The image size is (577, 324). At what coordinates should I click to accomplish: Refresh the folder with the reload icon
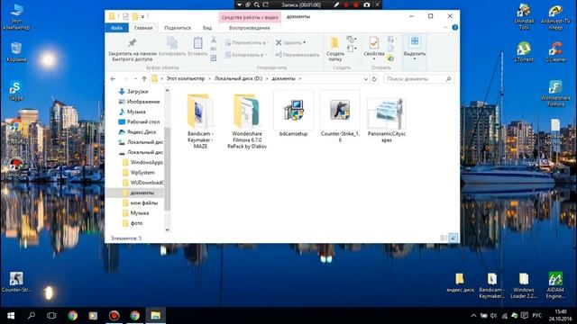[x=374, y=78]
